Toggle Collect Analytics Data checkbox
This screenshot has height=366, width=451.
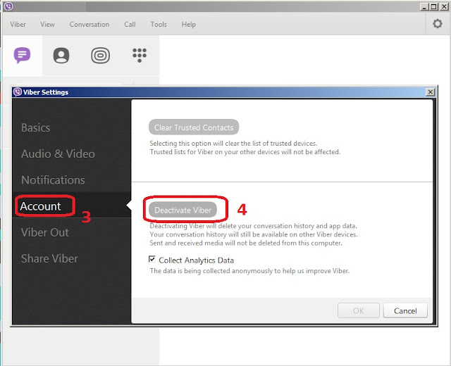[x=152, y=259]
